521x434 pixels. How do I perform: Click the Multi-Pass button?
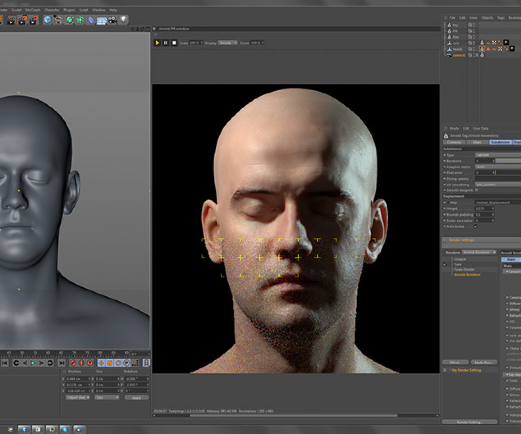[x=484, y=362]
